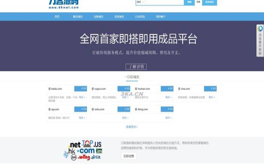
Task: Select the 一口价域名 section tab
Action: pos(132,77)
